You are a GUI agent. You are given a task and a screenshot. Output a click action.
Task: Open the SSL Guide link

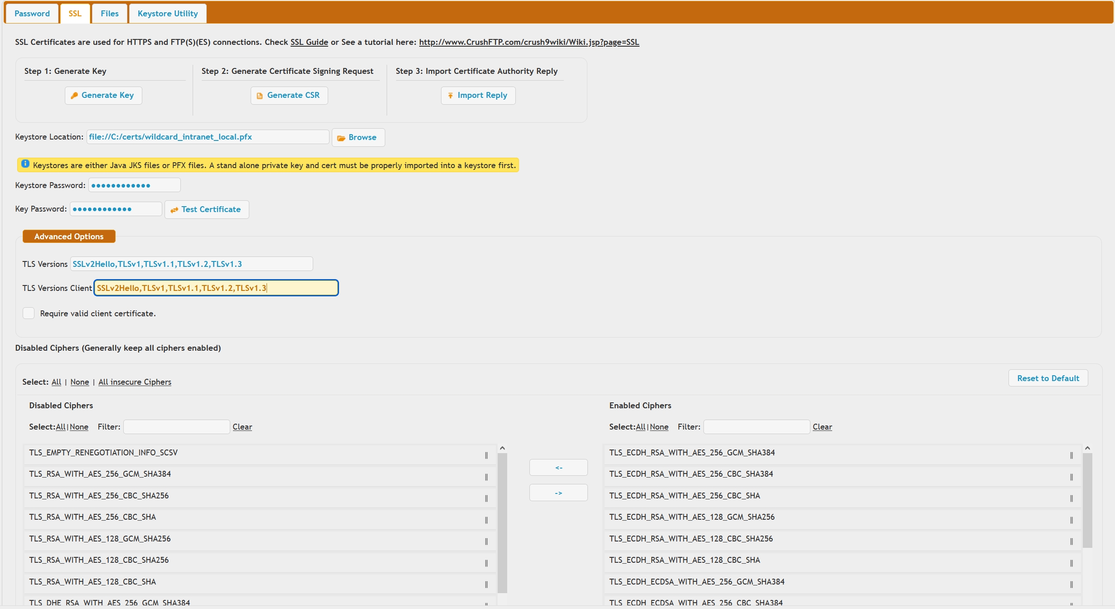pyautogui.click(x=309, y=42)
